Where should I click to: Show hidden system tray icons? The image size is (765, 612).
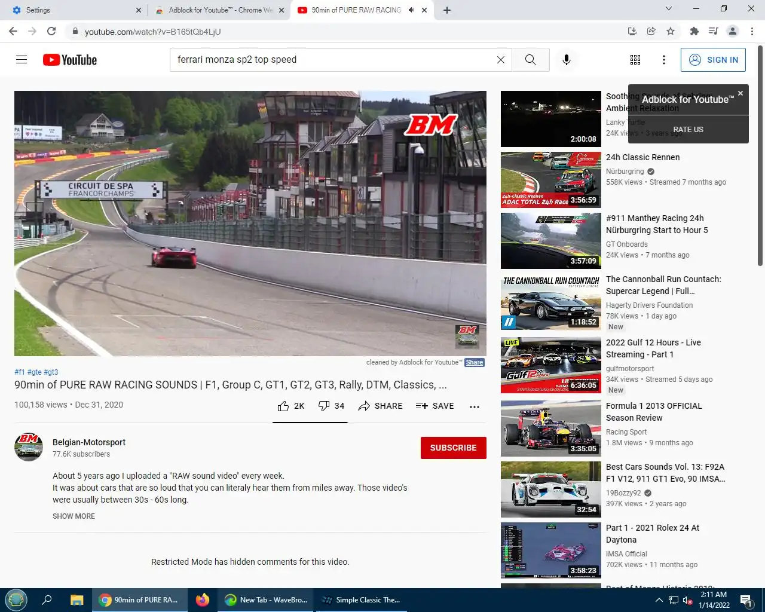(659, 600)
